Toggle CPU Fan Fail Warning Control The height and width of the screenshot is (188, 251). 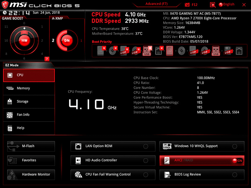coord(146,175)
